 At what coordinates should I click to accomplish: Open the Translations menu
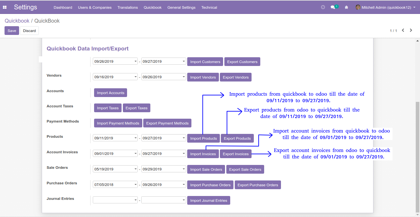click(127, 7)
